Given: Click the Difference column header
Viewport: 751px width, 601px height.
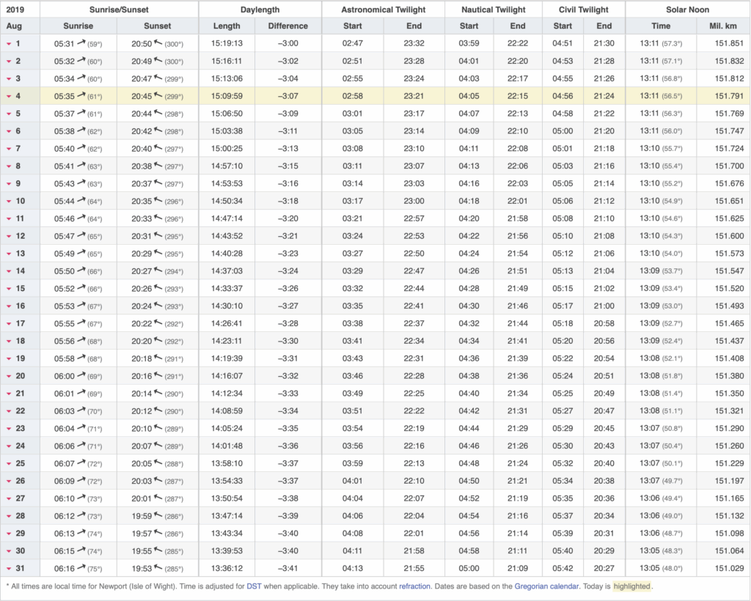Looking at the screenshot, I should pos(287,26).
